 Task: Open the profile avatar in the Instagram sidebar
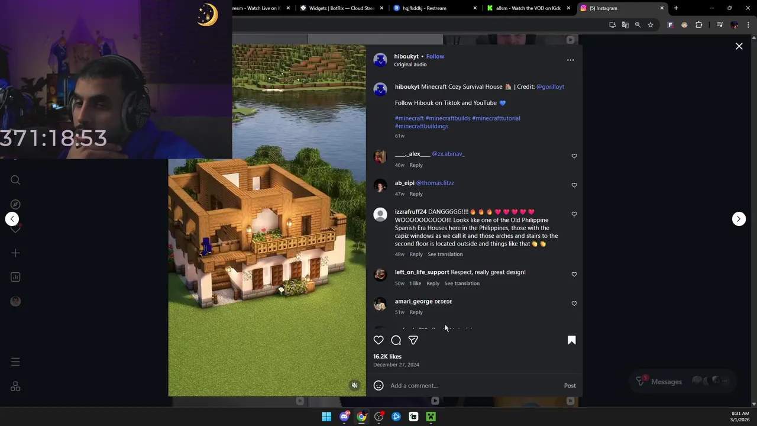(15, 301)
